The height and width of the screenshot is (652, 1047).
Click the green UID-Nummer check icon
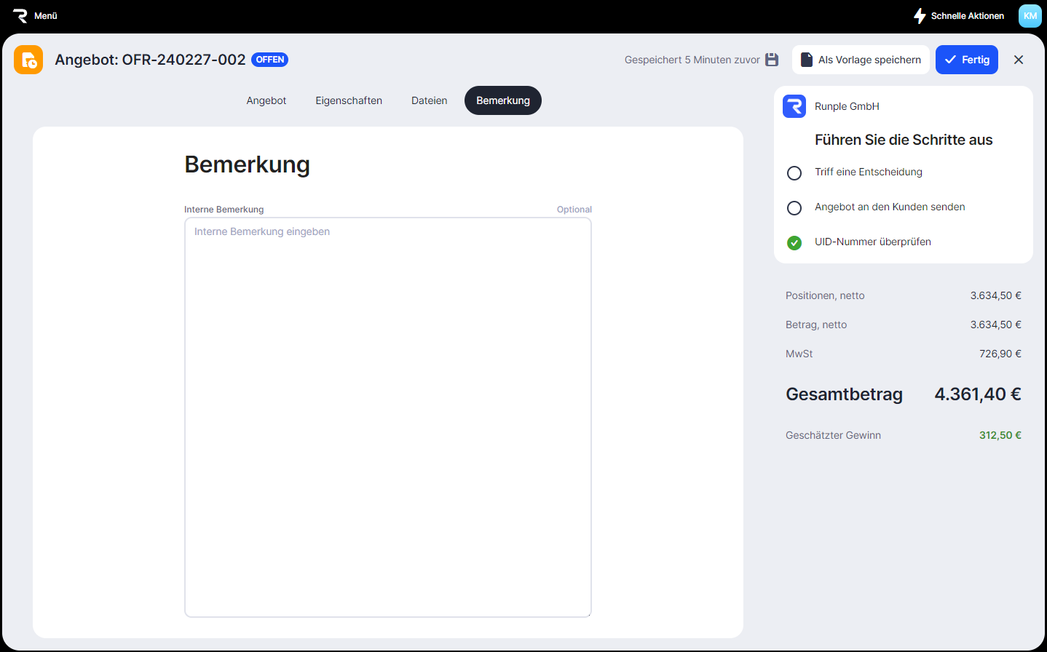794,242
